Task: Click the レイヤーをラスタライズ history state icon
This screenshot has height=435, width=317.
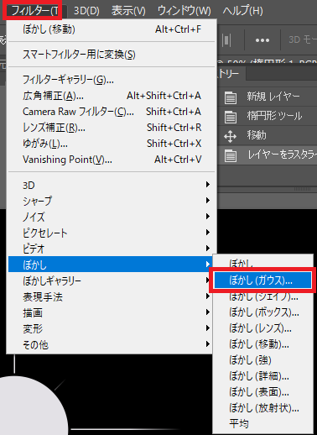Action: [x=231, y=155]
